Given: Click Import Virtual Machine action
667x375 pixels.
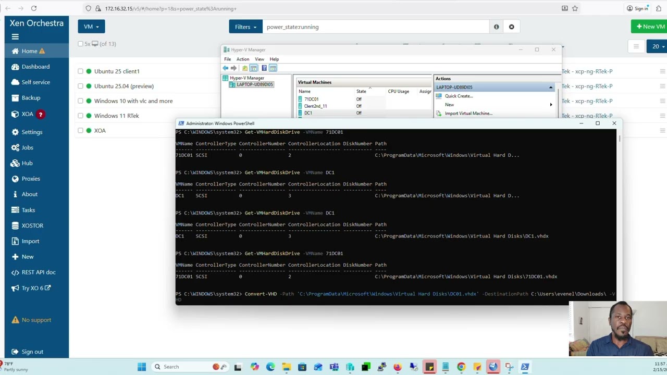Looking at the screenshot, I should point(468,114).
